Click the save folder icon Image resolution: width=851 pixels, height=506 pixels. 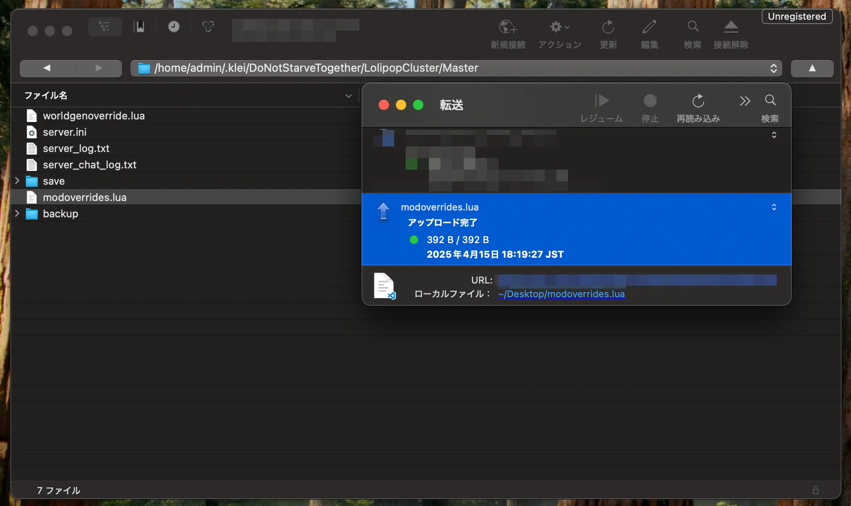(x=32, y=181)
